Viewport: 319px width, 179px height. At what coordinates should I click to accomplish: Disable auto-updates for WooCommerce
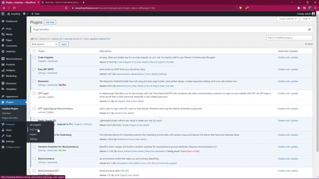[x=288, y=159]
